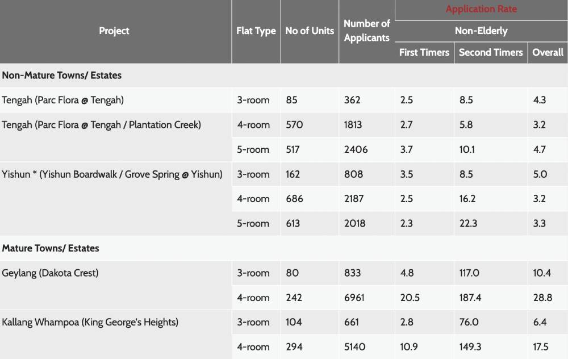Select Number of Applicants column header
This screenshot has width=568, height=359.
(366, 31)
